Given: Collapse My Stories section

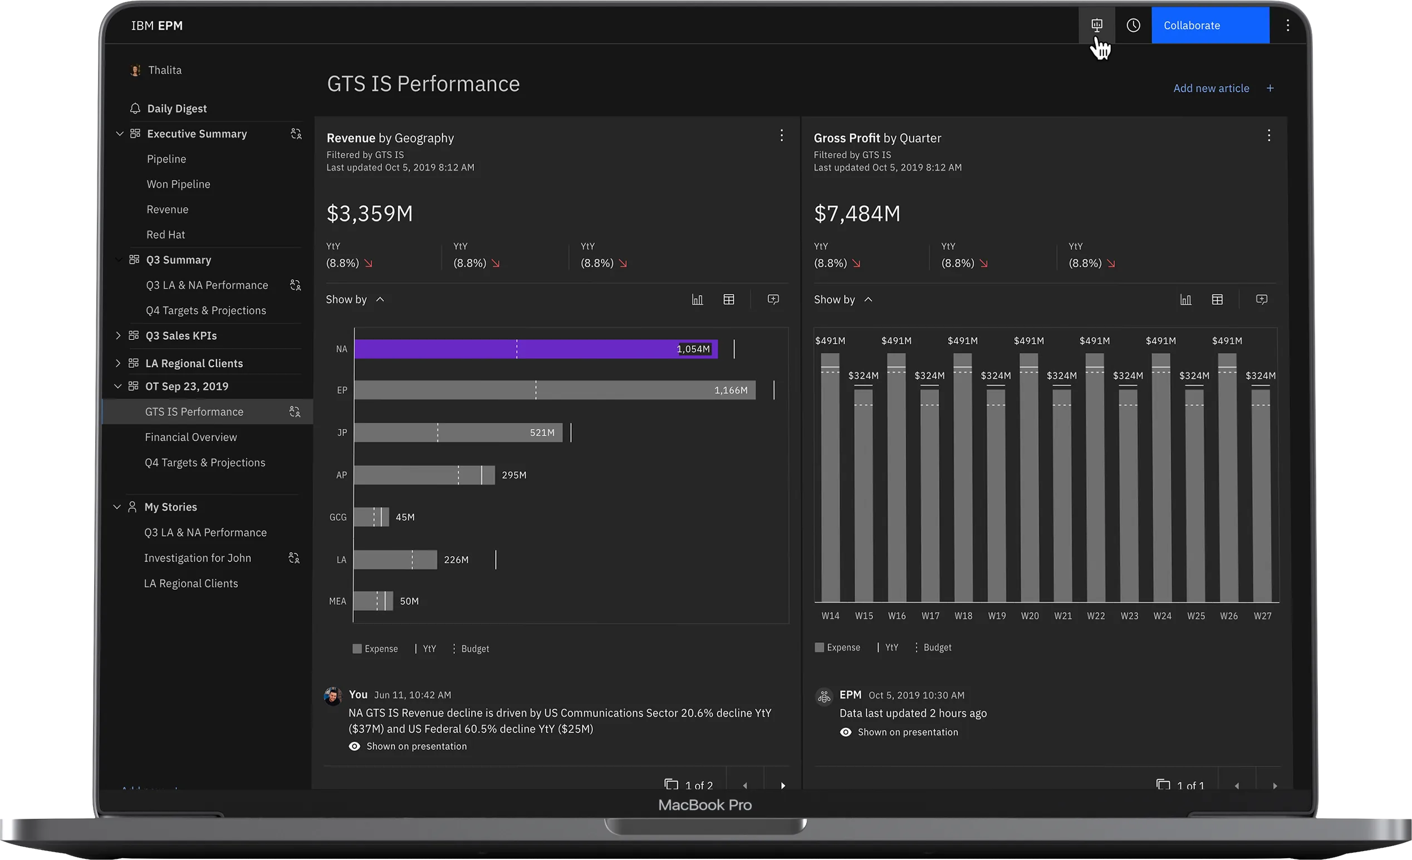Looking at the screenshot, I should coord(117,507).
